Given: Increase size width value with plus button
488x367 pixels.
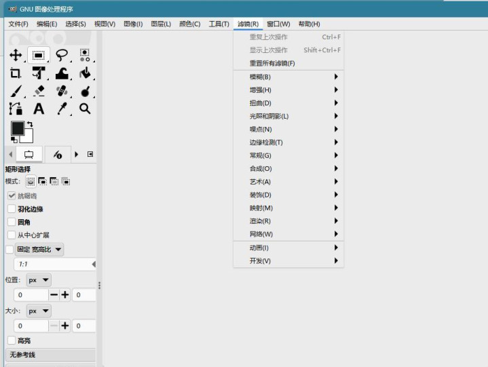Looking at the screenshot, I should pos(64,326).
